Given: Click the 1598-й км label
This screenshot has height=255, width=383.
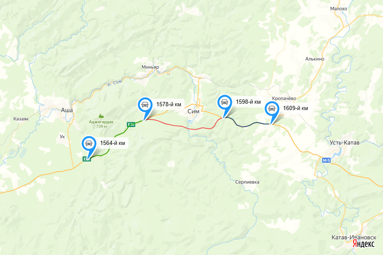Looking at the screenshot, I should [248, 102].
